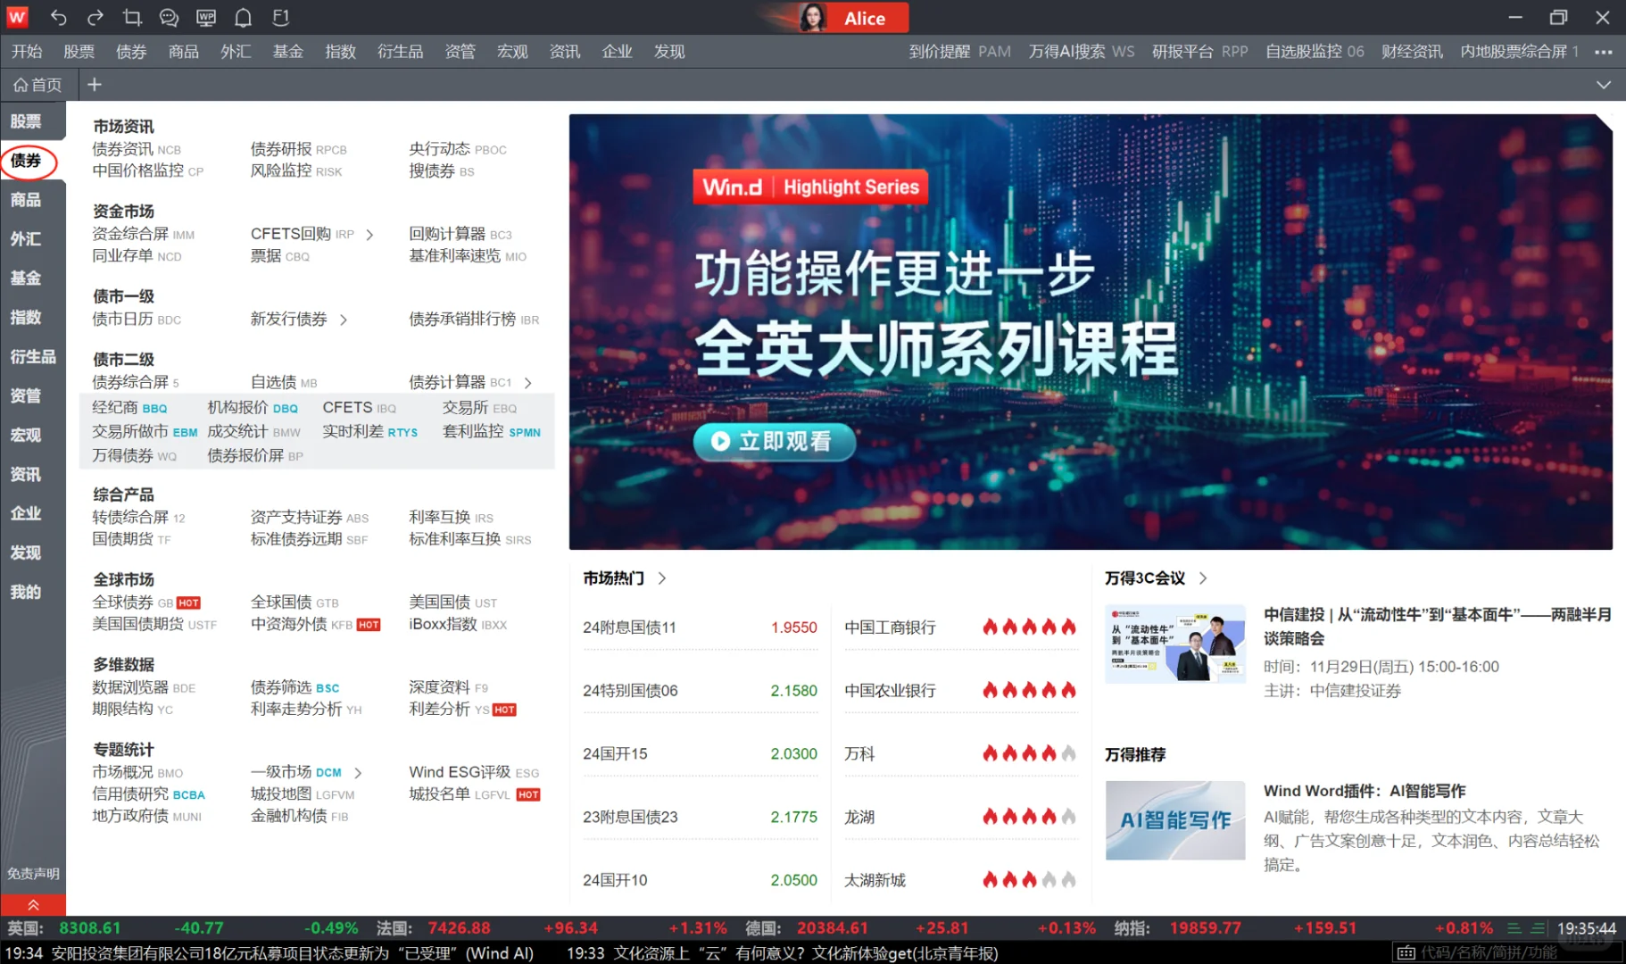Open notifications with the bell icon
This screenshot has width=1626, height=964.
243,17
